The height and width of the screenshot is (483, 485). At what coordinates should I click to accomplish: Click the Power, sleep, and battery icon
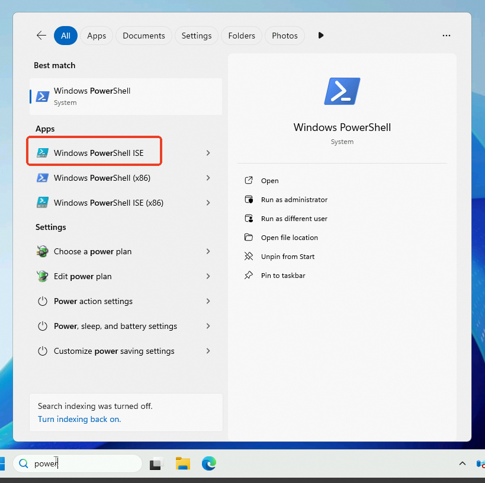coord(43,326)
